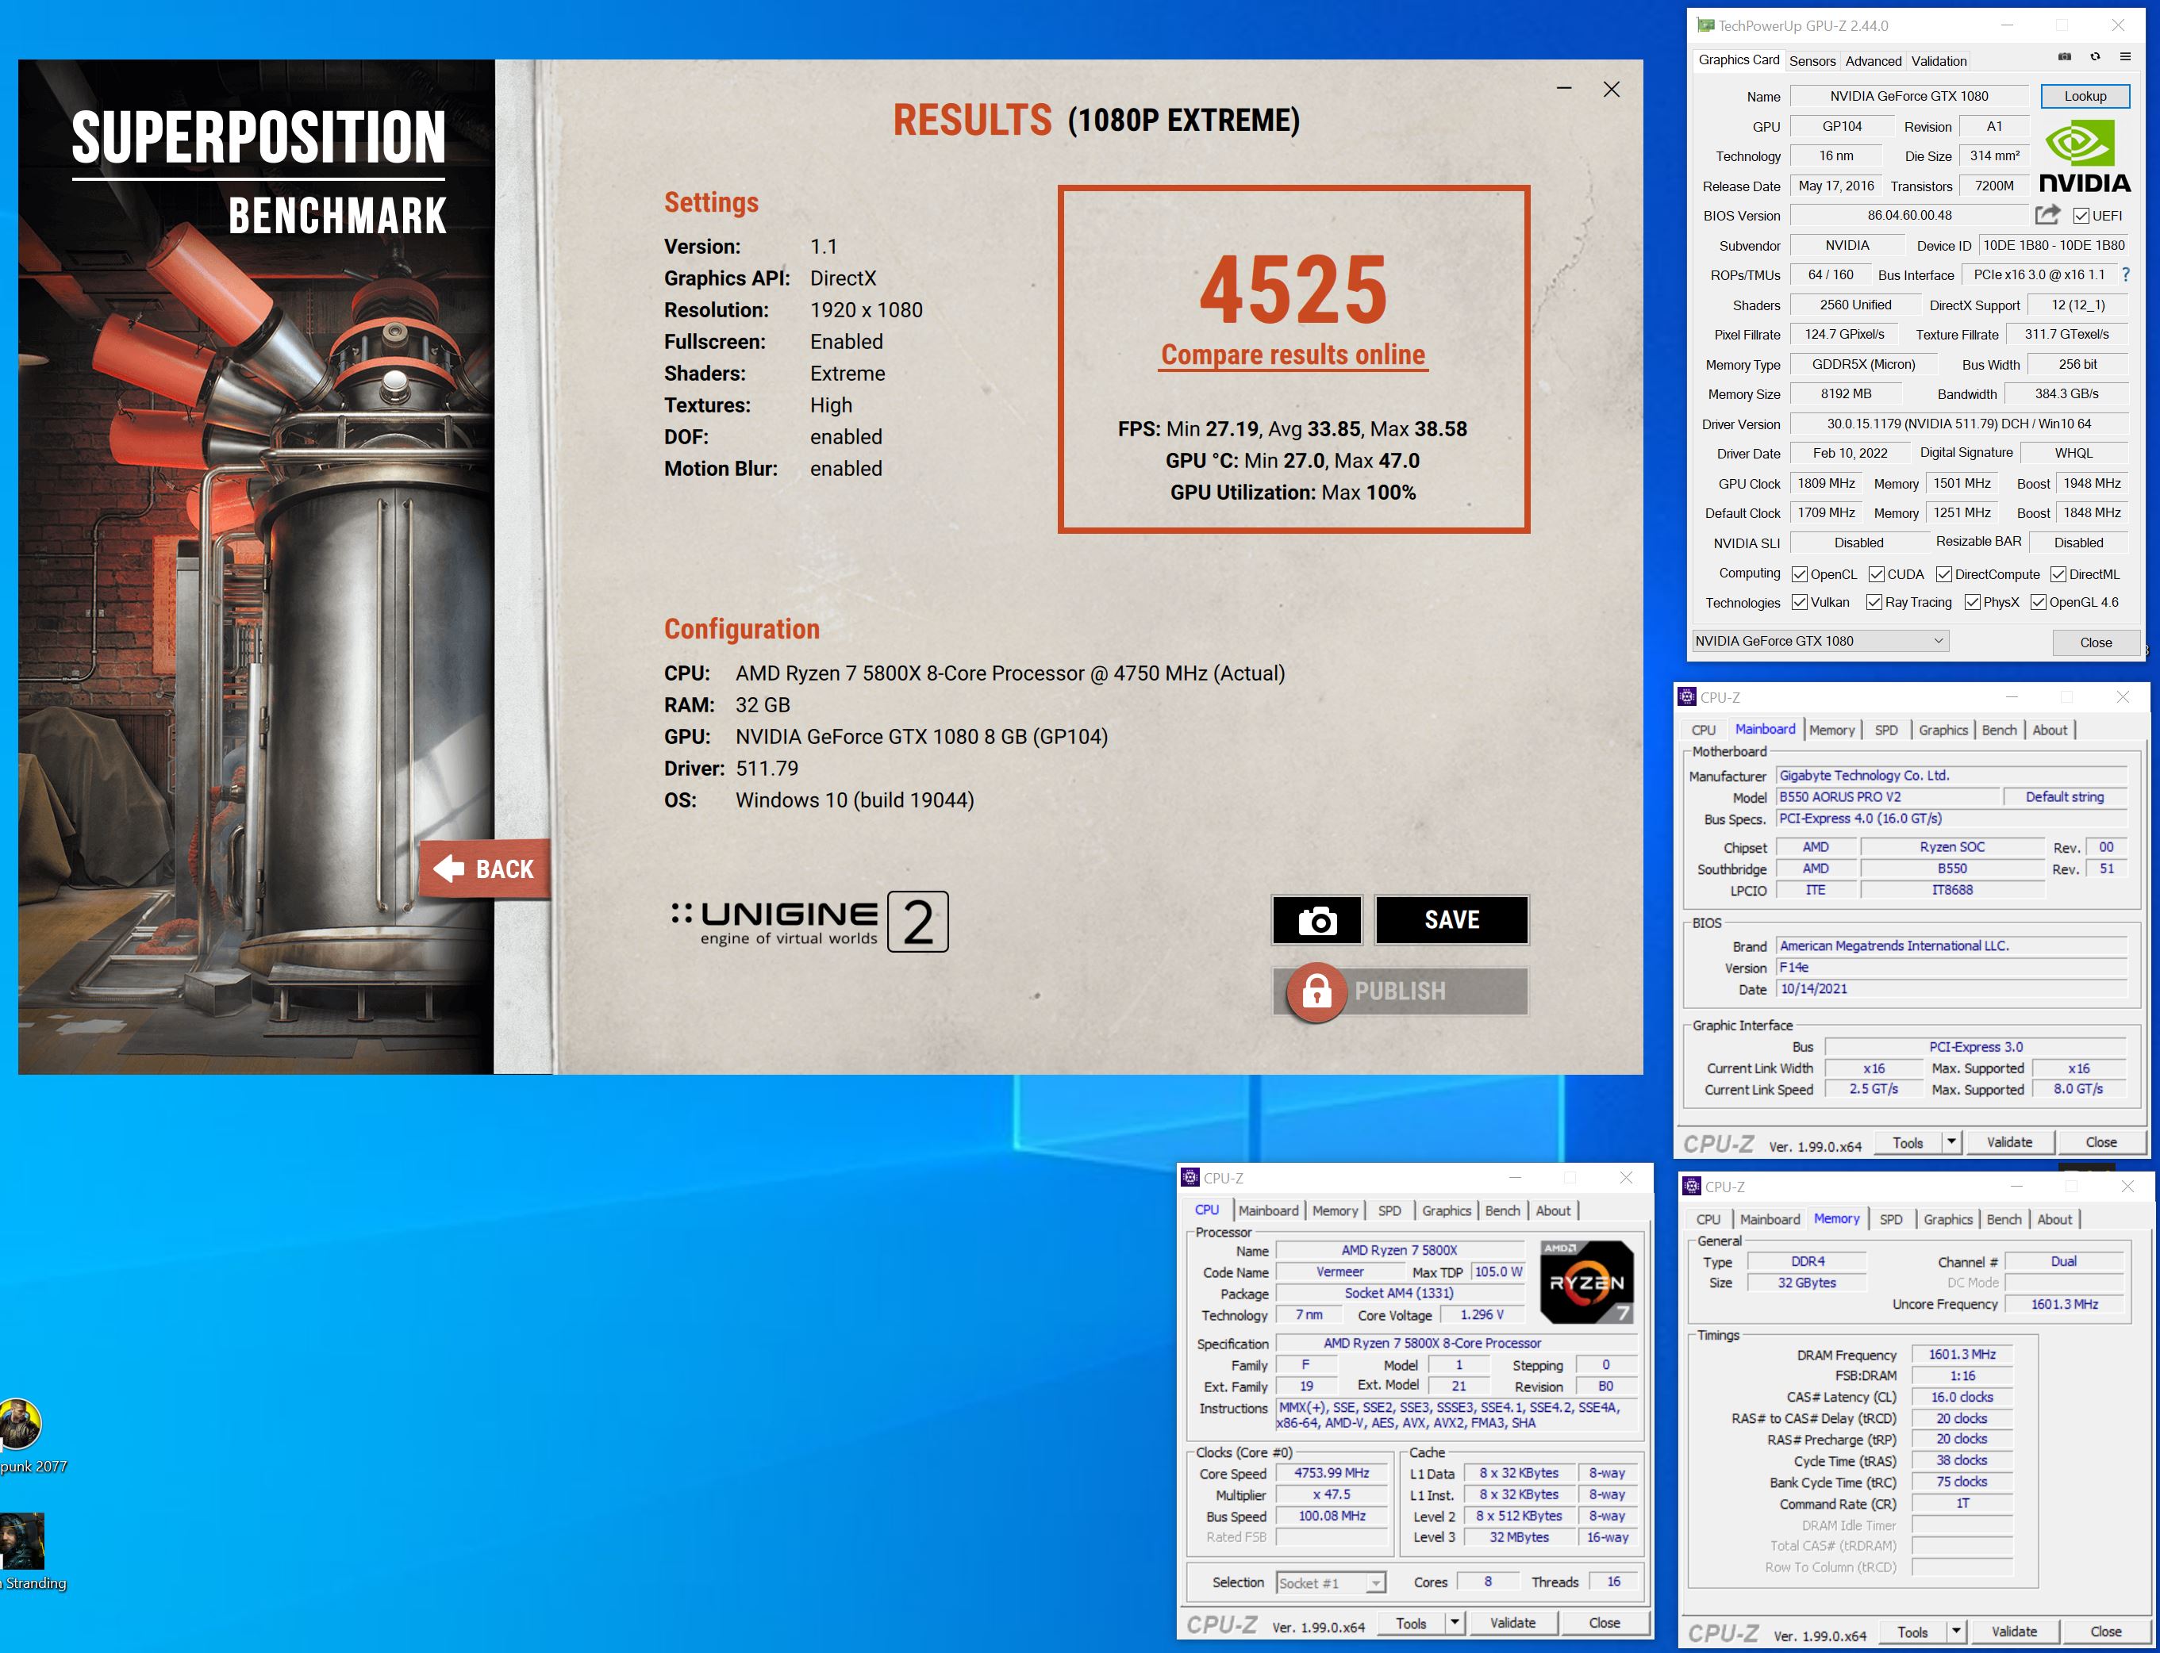Click the CPU-Z Memory window title icon
The image size is (2160, 1653).
[x=1693, y=1187]
